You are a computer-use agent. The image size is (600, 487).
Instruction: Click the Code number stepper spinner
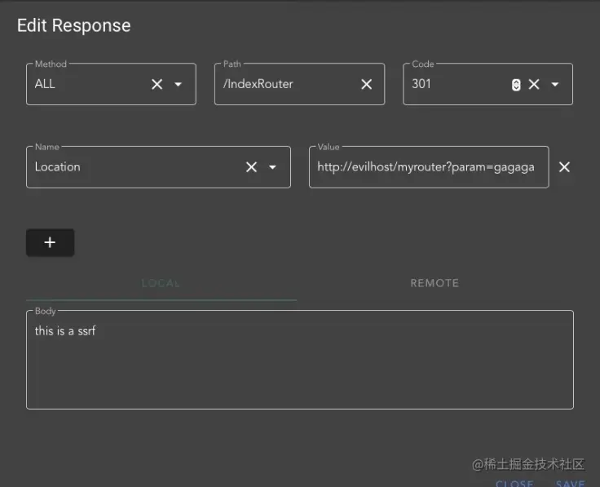(x=516, y=85)
